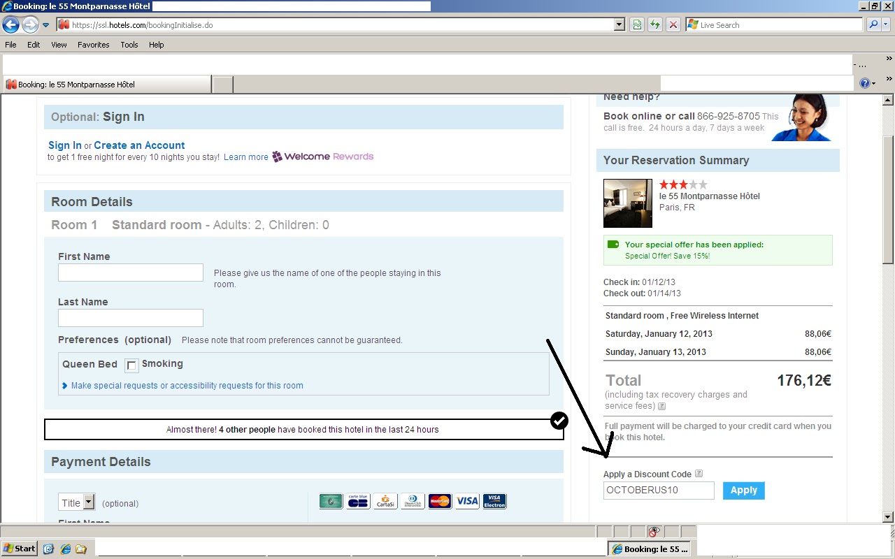Click the Sign In link
This screenshot has height=559, width=895.
(x=65, y=145)
